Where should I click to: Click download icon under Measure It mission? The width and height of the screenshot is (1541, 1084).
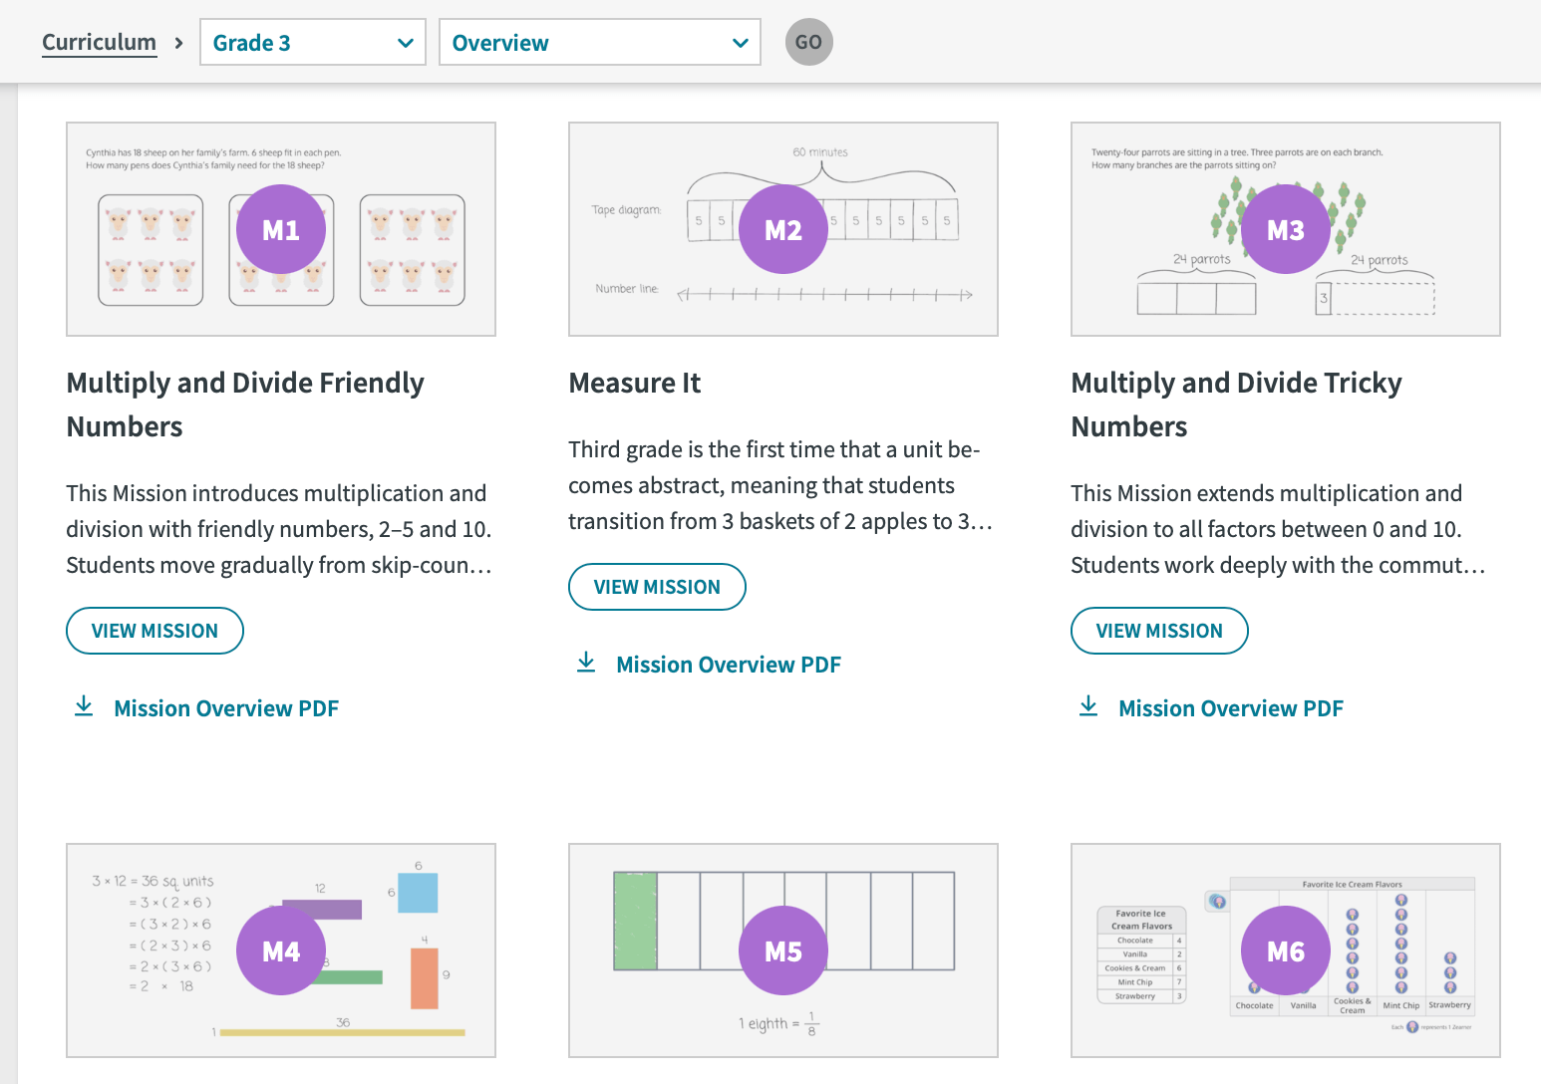click(x=586, y=663)
